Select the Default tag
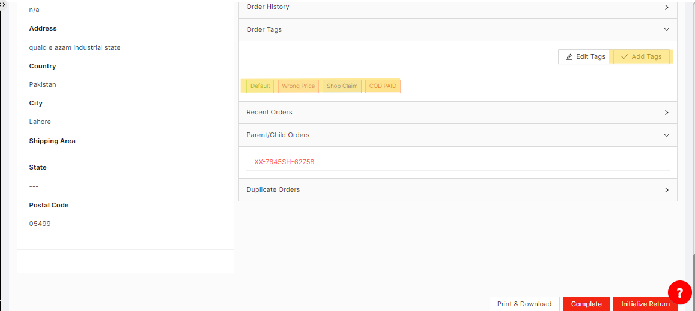The width and height of the screenshot is (695, 311). [260, 86]
